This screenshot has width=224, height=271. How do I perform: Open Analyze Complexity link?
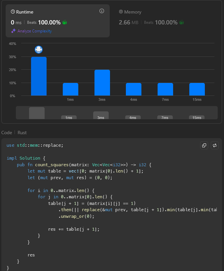(x=34, y=31)
